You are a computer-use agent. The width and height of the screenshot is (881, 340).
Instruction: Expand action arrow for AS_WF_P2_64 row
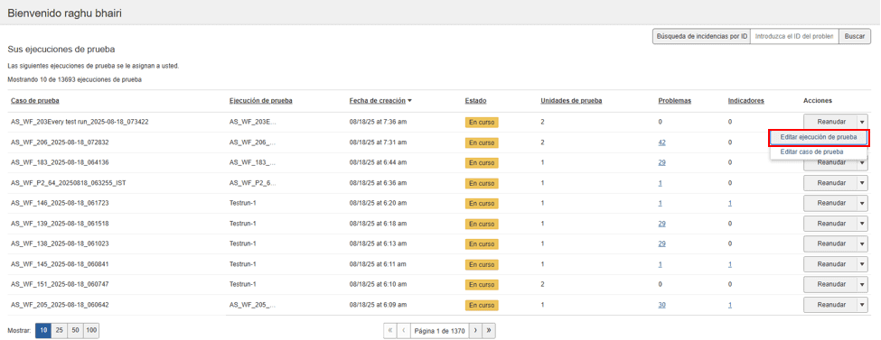862,183
